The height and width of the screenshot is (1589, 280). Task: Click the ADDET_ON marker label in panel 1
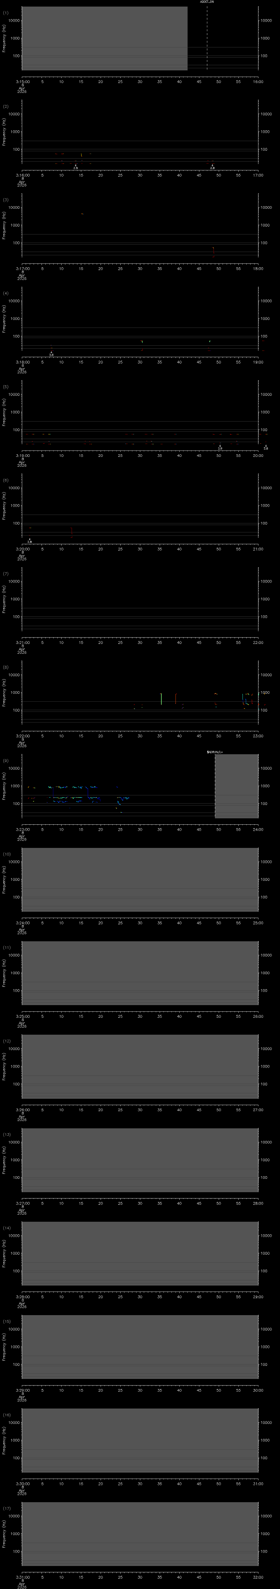point(207,2)
